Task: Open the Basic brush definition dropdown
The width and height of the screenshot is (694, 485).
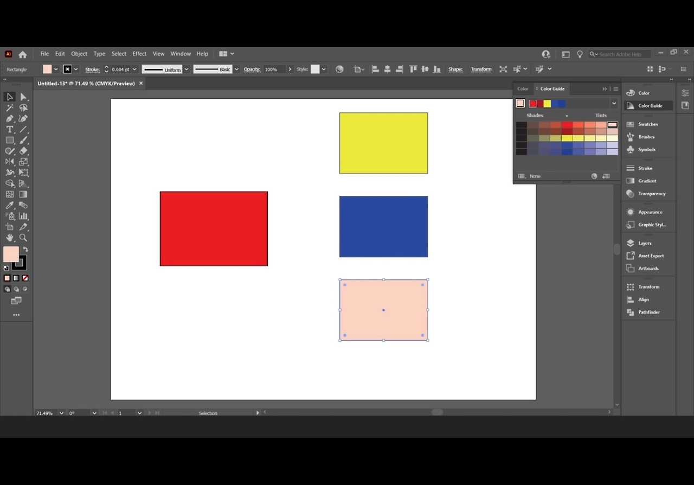Action: [x=236, y=69]
